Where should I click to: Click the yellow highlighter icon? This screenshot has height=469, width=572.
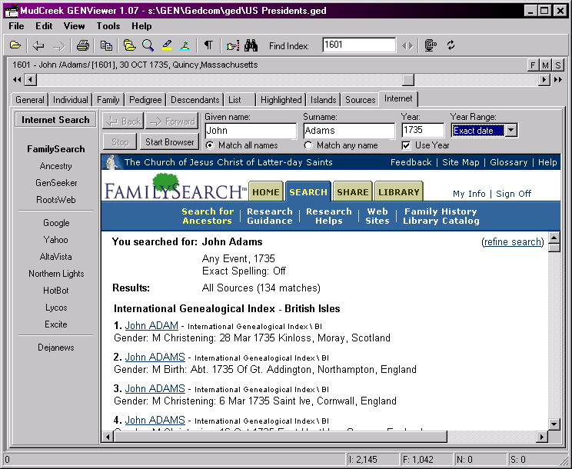coord(167,45)
